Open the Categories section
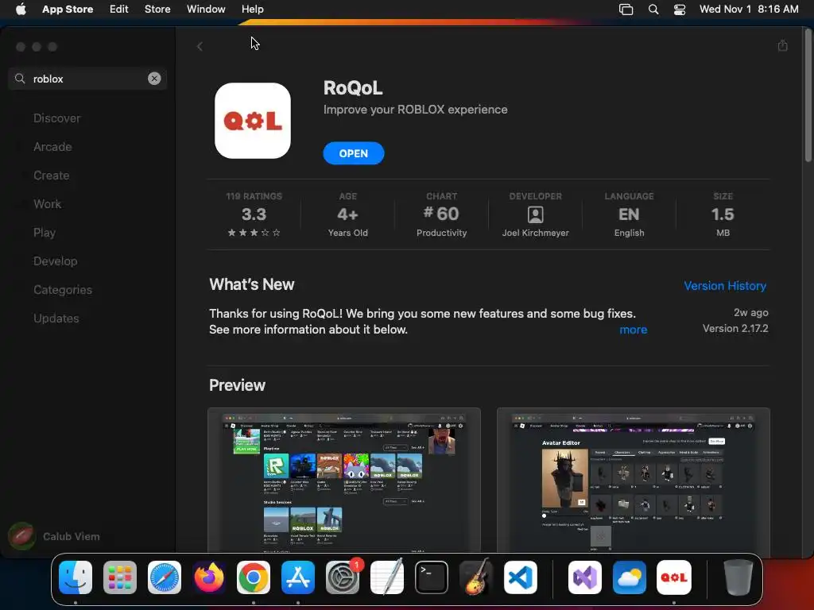 (x=63, y=289)
